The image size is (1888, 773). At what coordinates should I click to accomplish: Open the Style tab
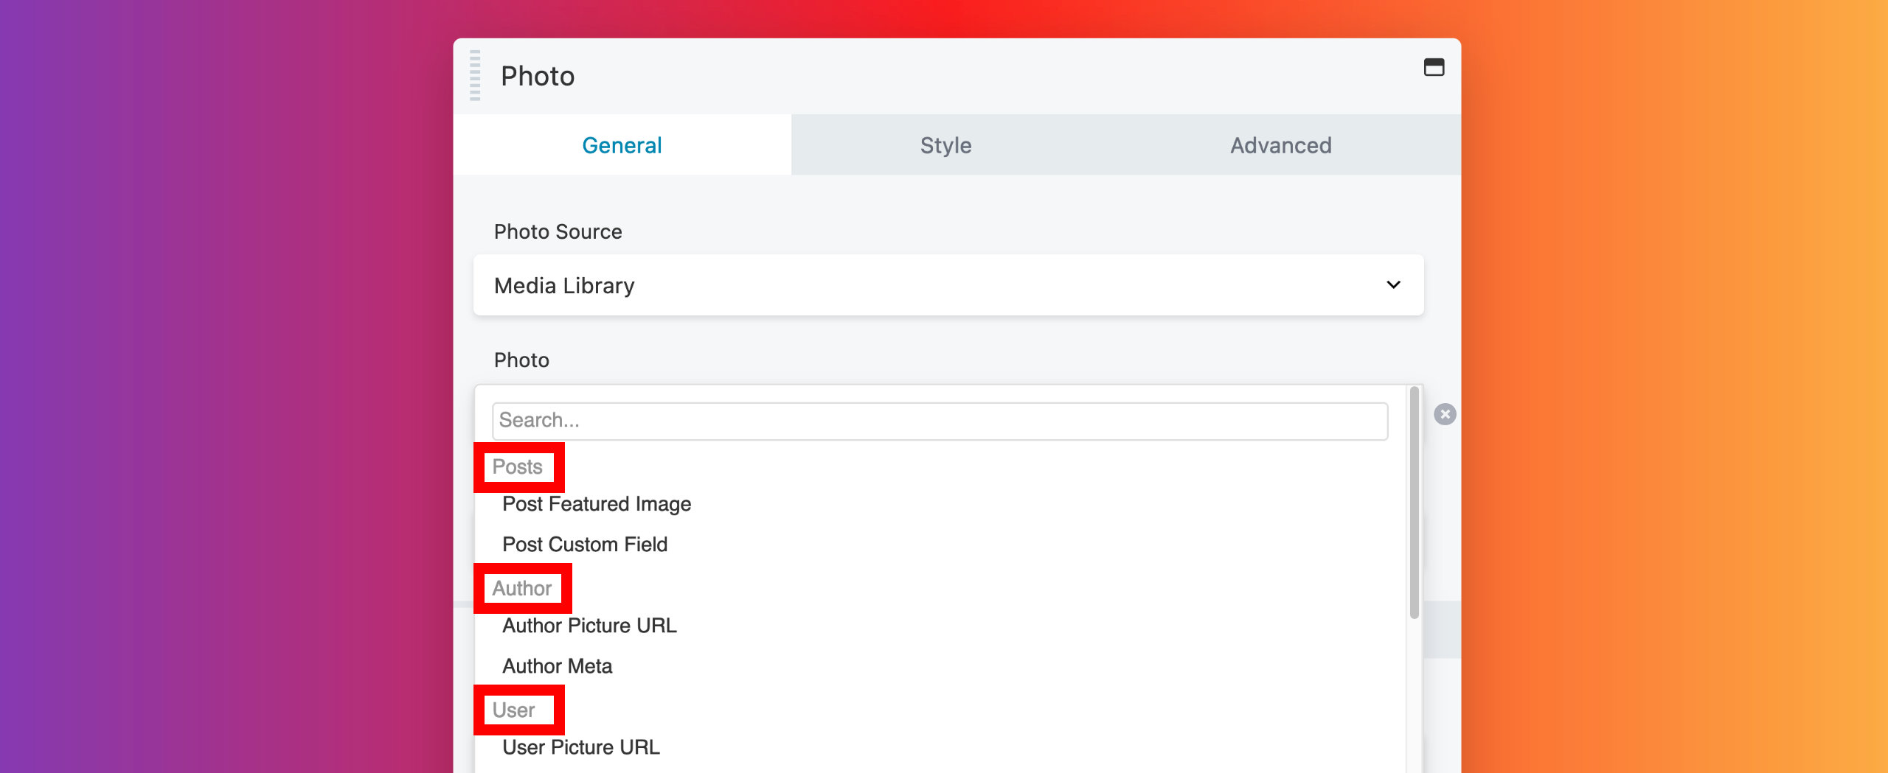pos(945,145)
